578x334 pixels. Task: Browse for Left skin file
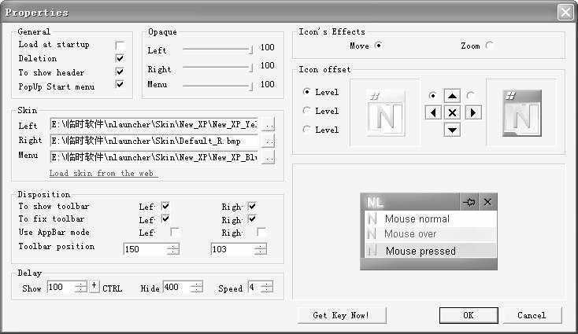point(269,124)
